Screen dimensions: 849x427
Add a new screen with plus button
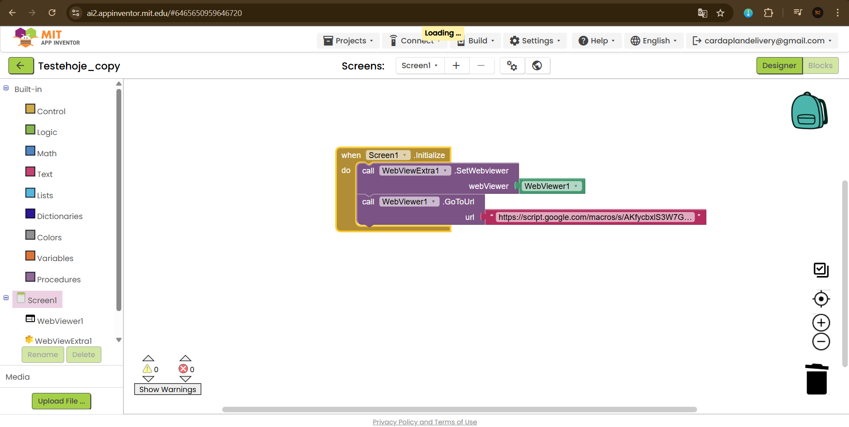[x=456, y=66]
